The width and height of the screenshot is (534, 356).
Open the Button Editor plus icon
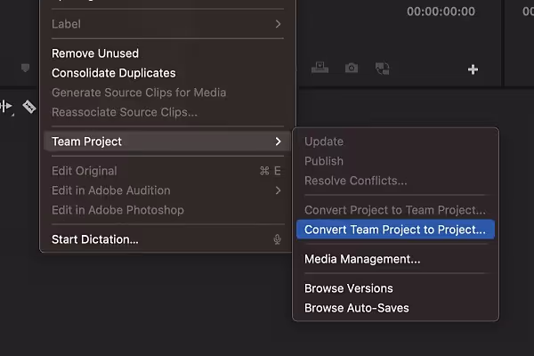coord(473,69)
